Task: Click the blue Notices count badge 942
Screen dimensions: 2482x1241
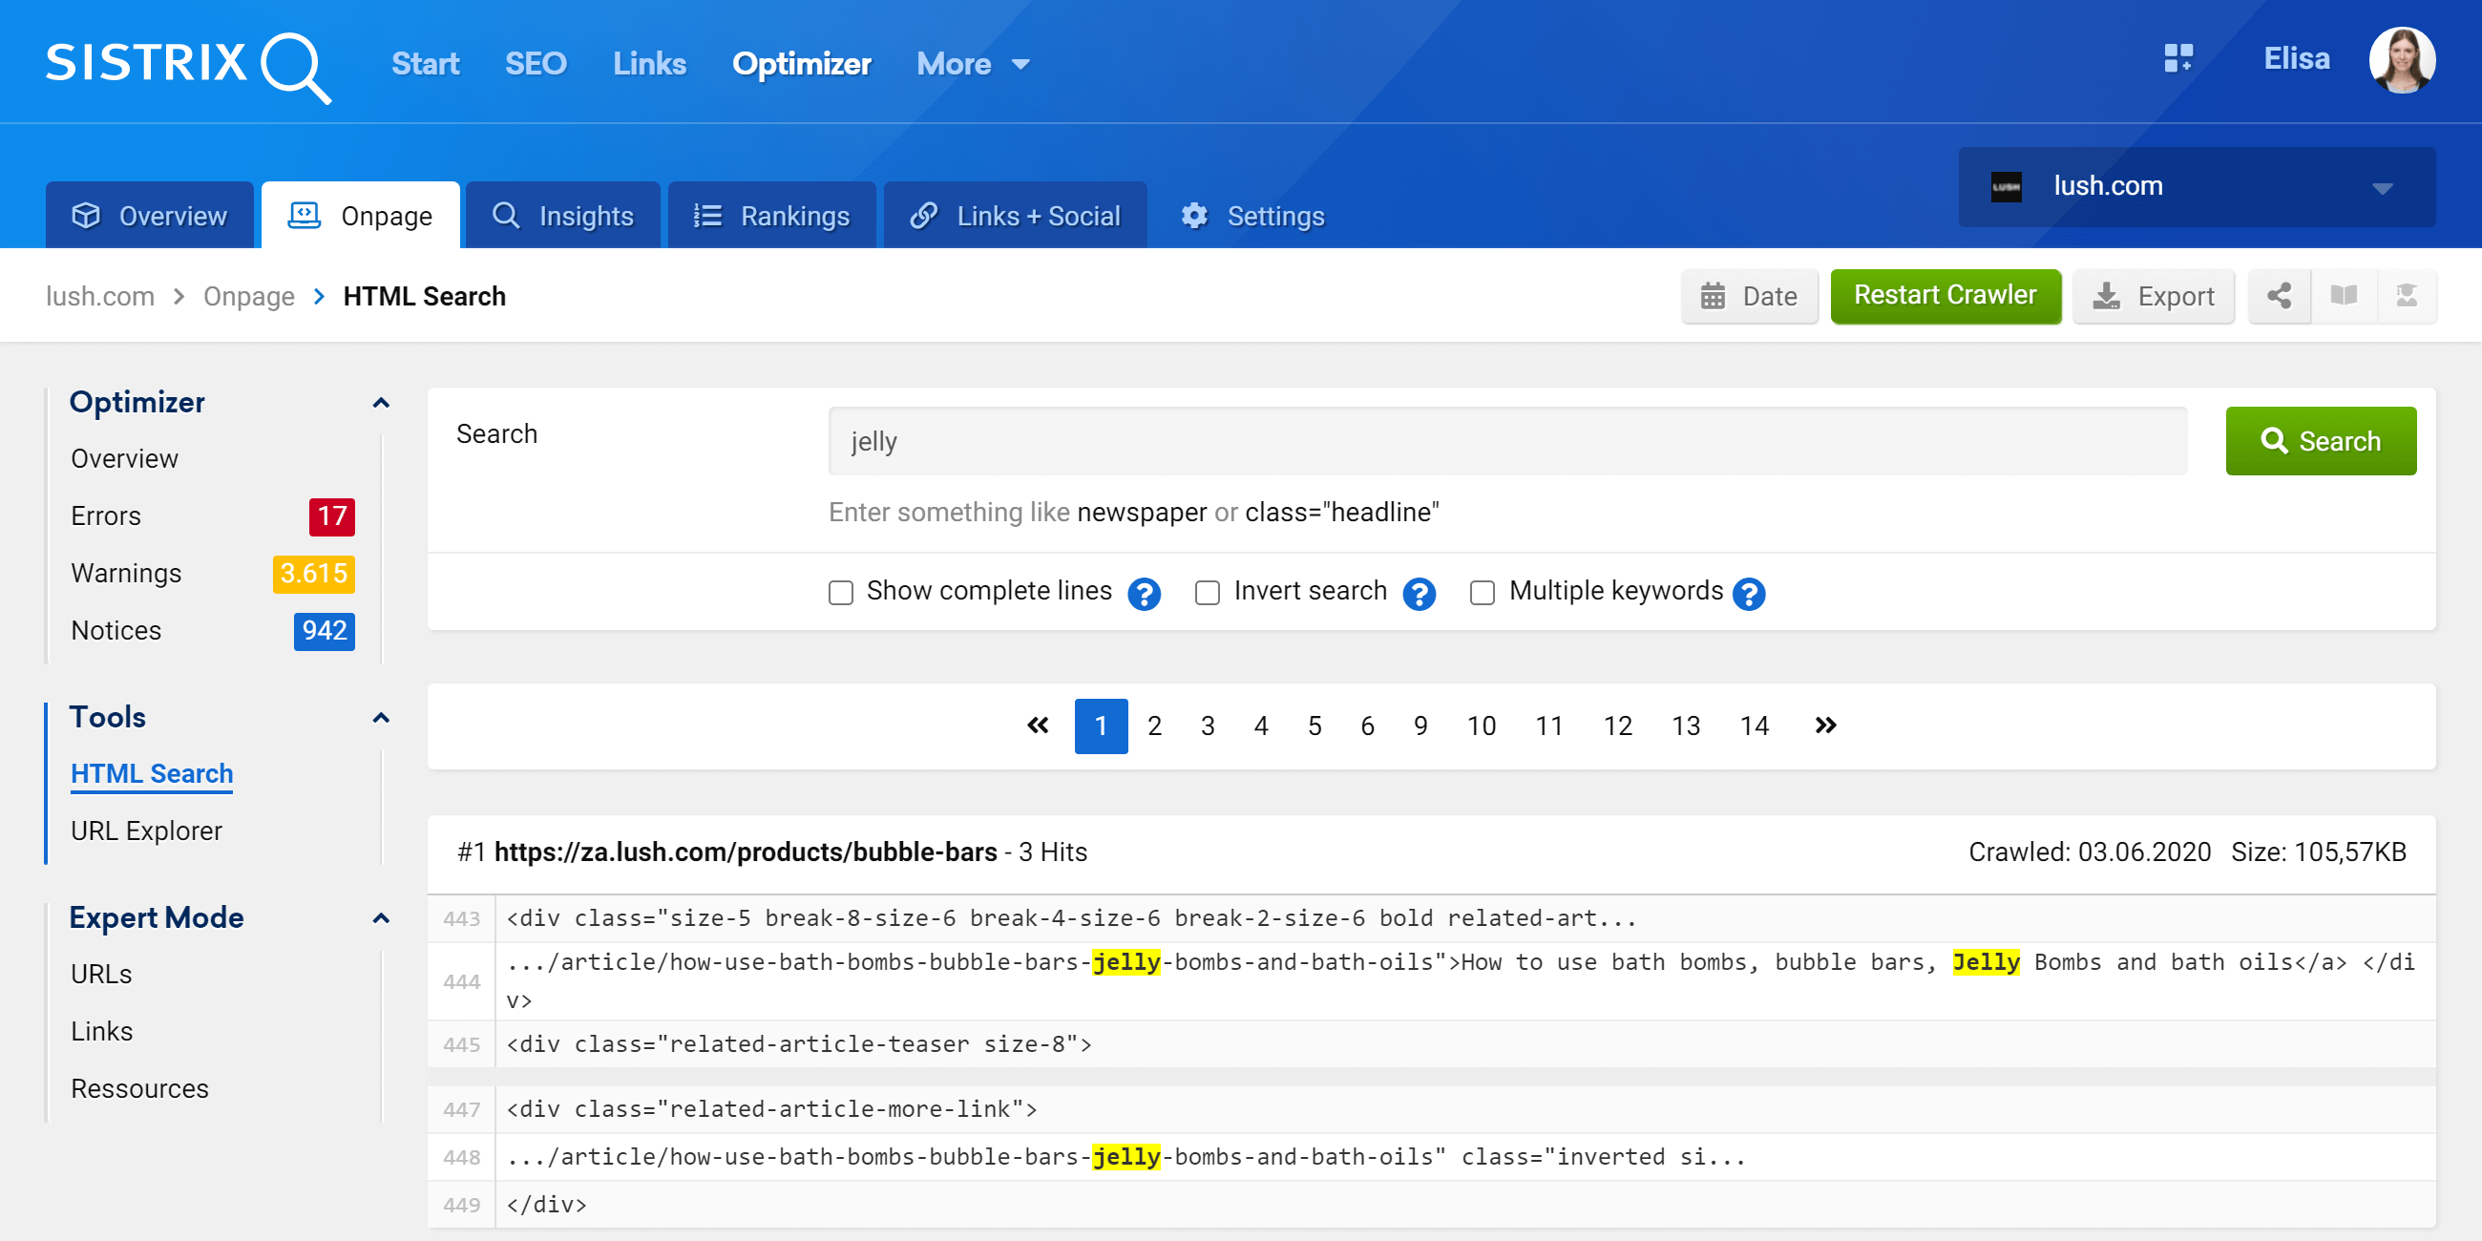Action: [x=324, y=631]
